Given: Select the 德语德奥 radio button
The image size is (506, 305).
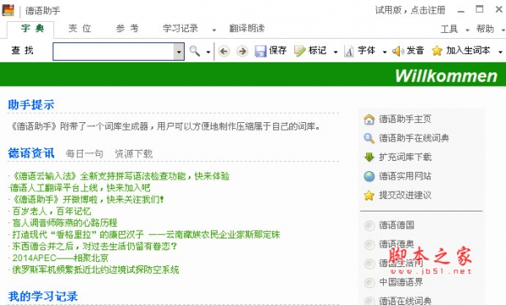Looking at the screenshot, I should point(369,244).
